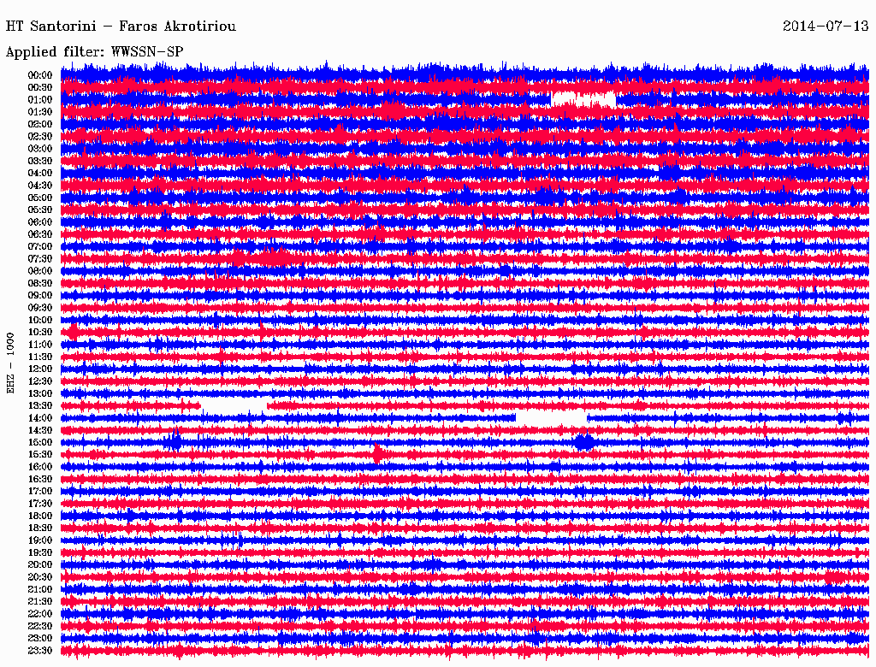Click the 19:30 time label

39,553
